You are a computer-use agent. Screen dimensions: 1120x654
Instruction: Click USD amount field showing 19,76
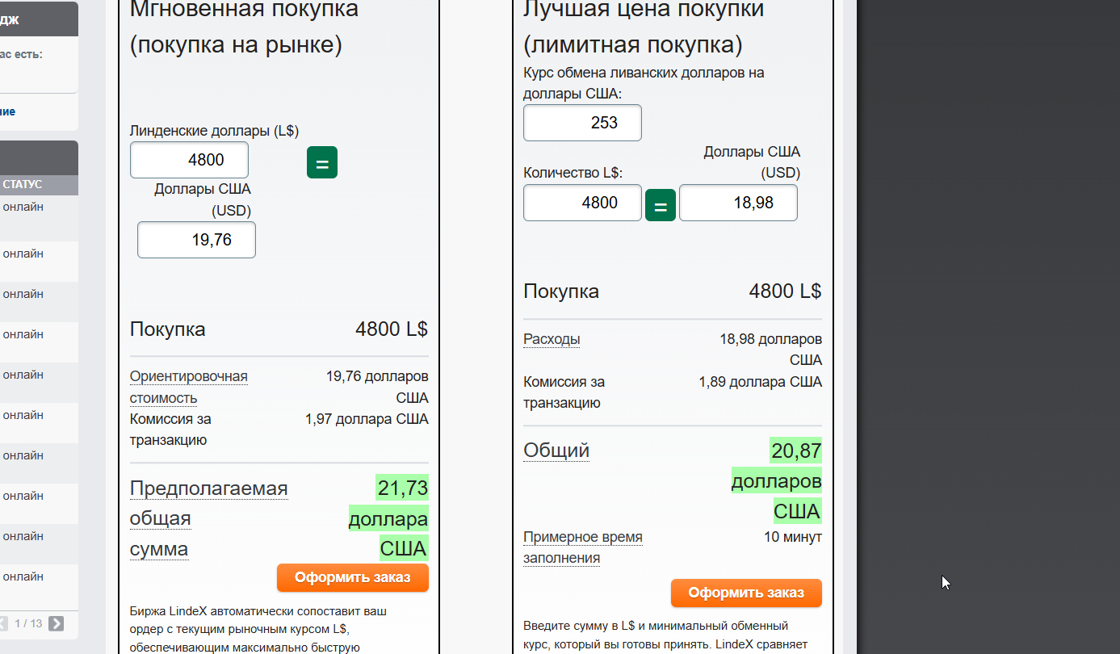[196, 240]
